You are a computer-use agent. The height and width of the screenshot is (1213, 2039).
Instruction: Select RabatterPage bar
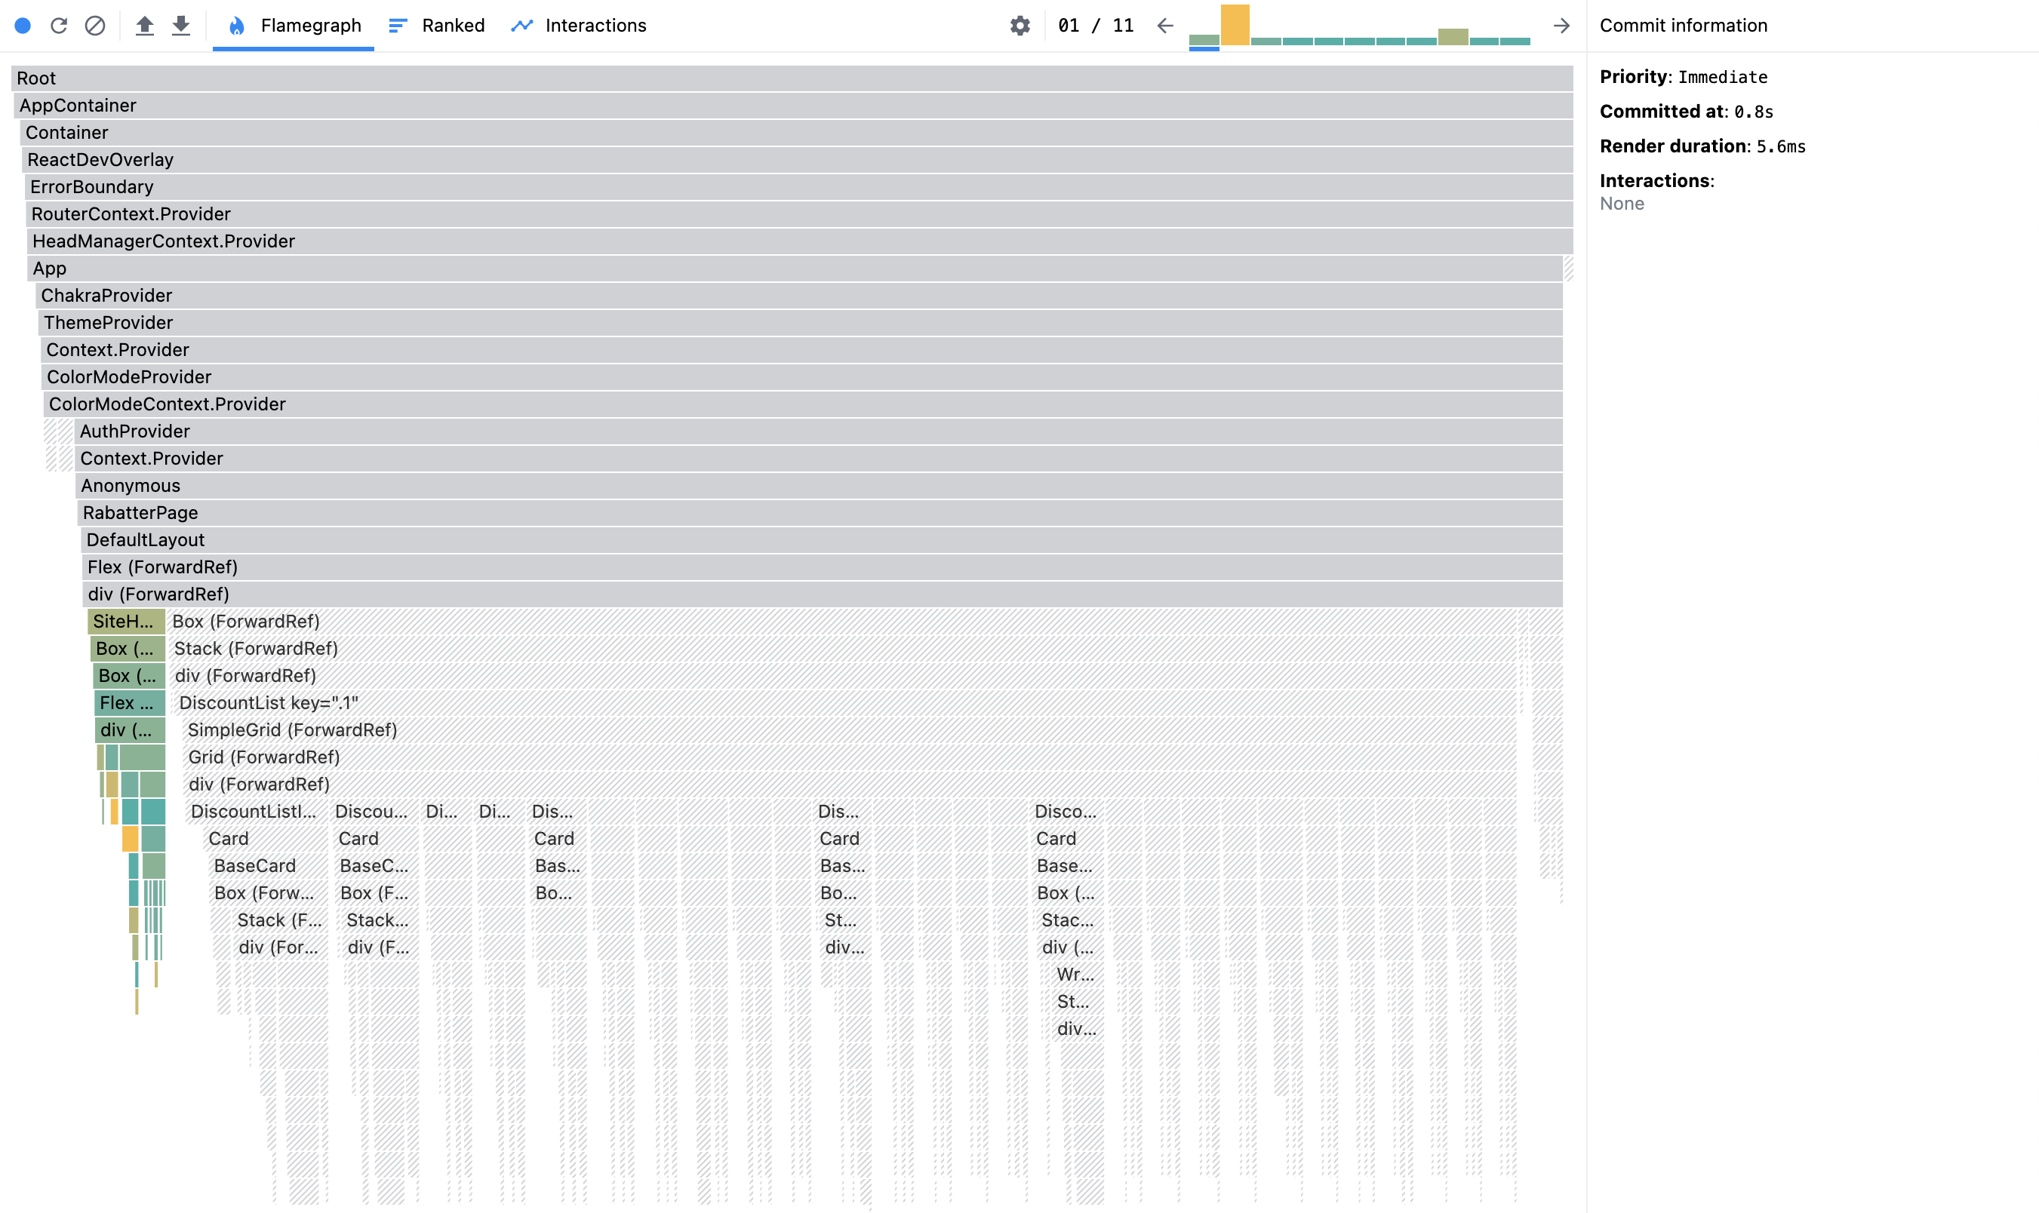click(x=820, y=512)
